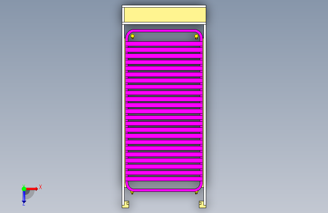This screenshot has height=213, width=328.
Task: Select the yellow top panel of the model
Action: point(165,15)
